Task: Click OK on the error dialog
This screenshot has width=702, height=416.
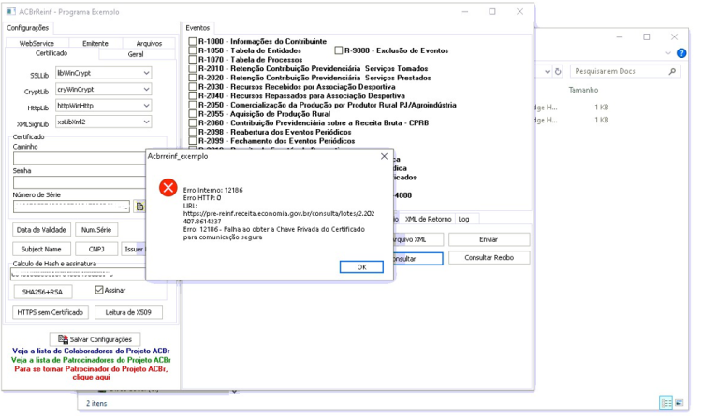Action: (361, 267)
